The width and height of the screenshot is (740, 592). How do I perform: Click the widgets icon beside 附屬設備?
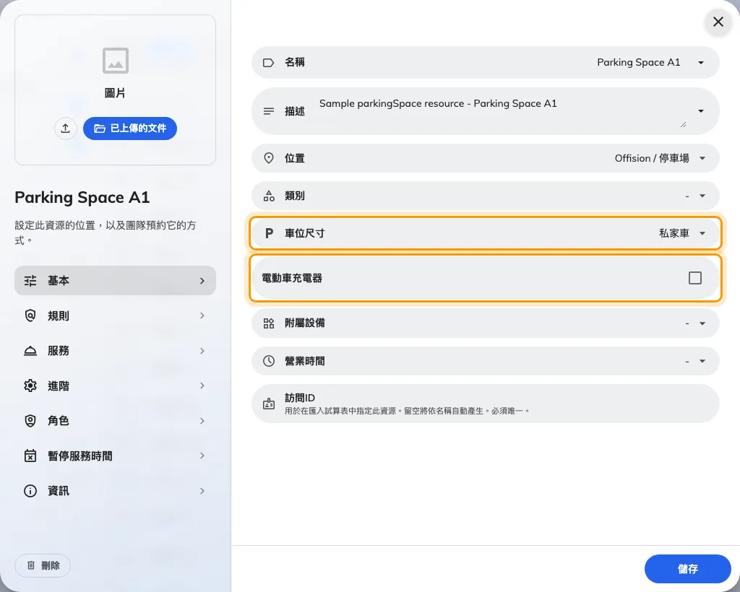pos(269,323)
